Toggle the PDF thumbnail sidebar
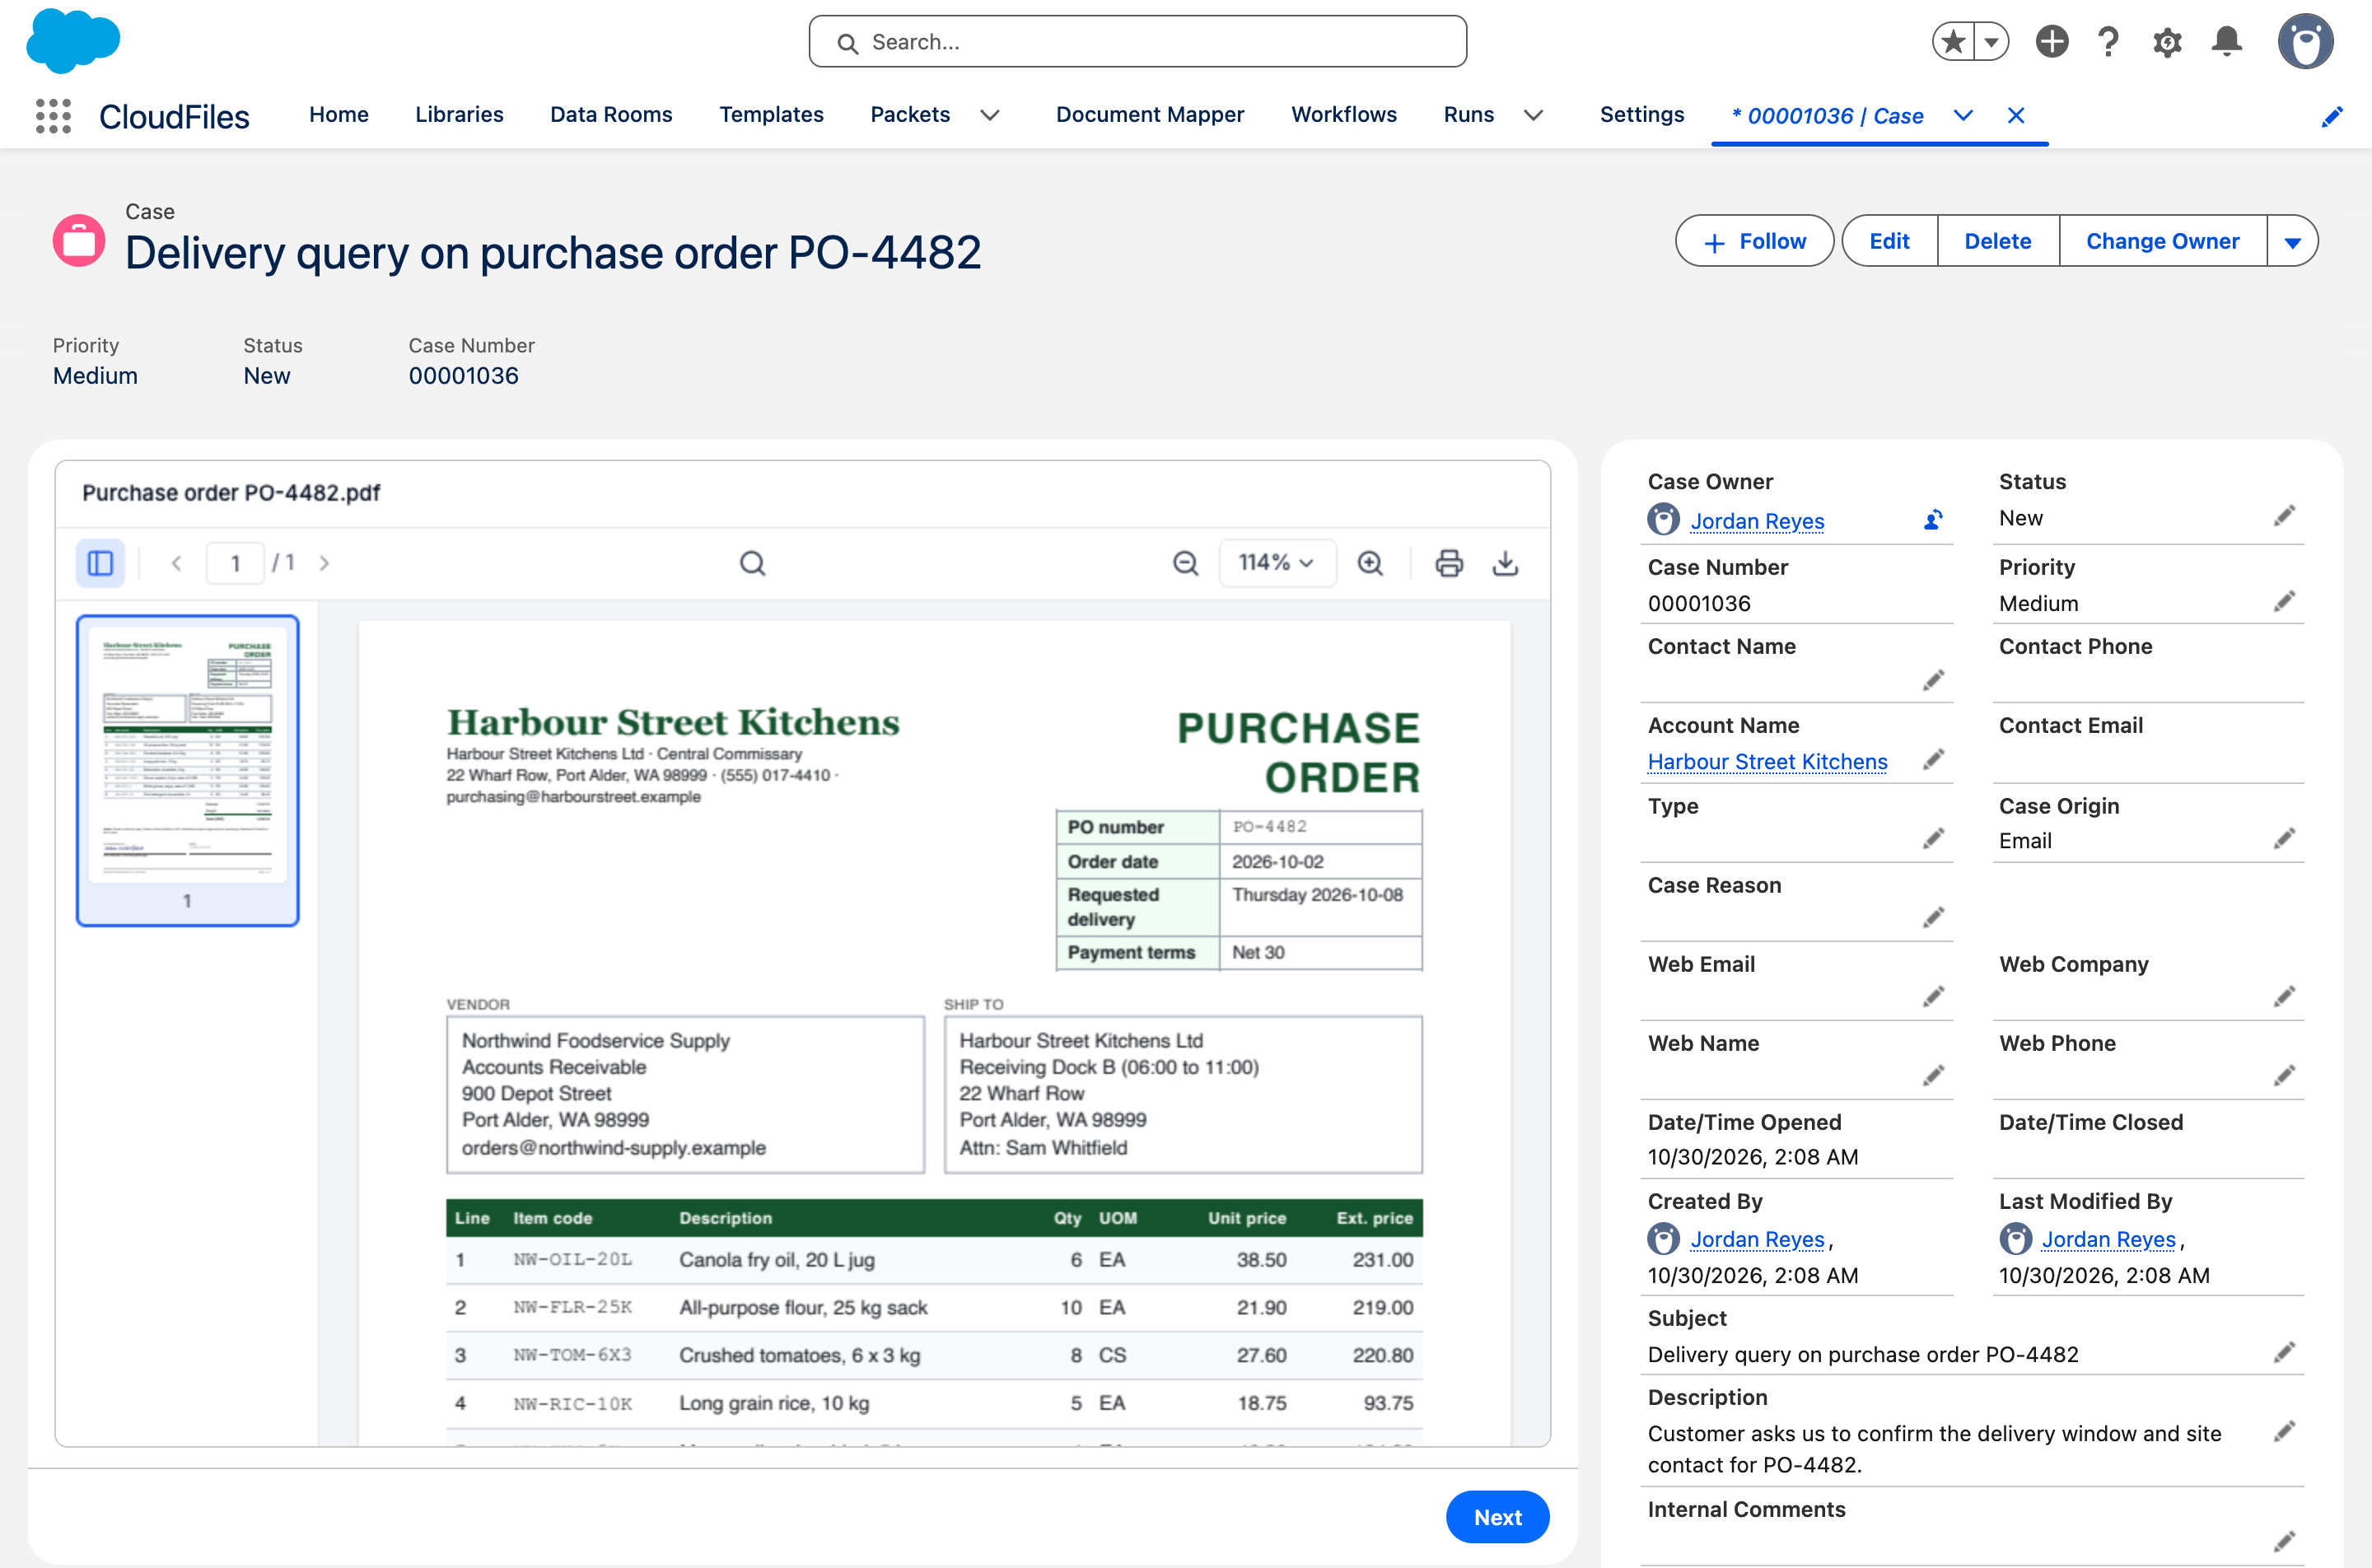This screenshot has width=2372, height=1568. click(x=100, y=563)
